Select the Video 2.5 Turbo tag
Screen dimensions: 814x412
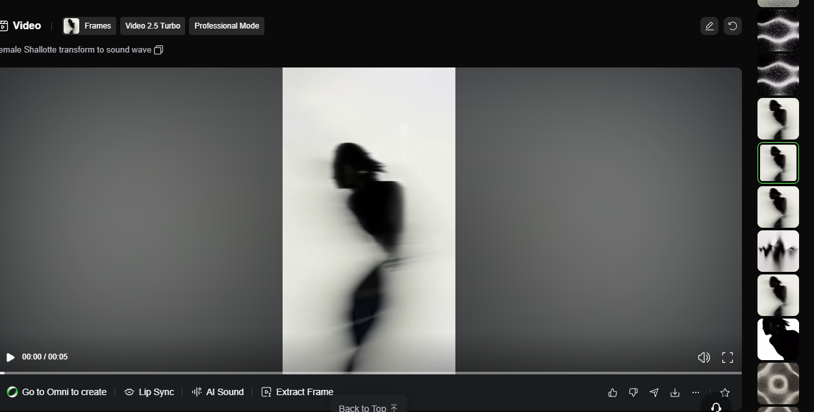click(x=152, y=26)
